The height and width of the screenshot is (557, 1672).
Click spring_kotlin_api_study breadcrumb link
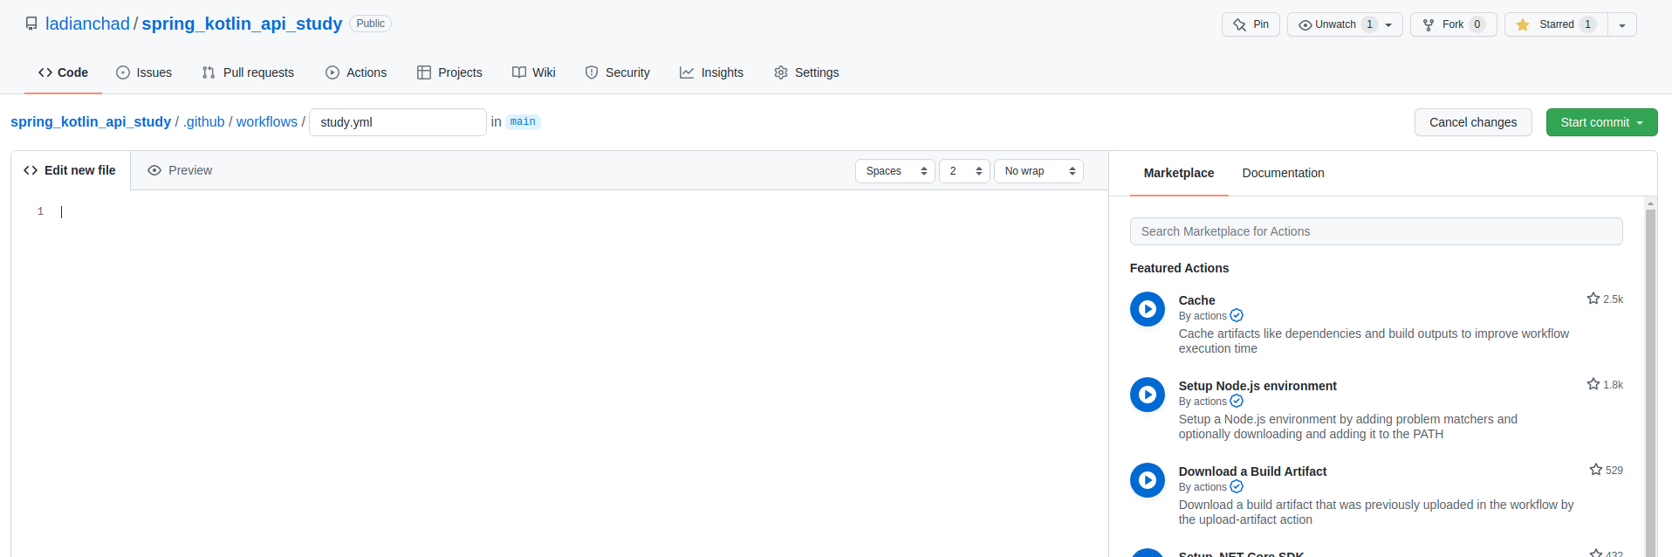[91, 121]
